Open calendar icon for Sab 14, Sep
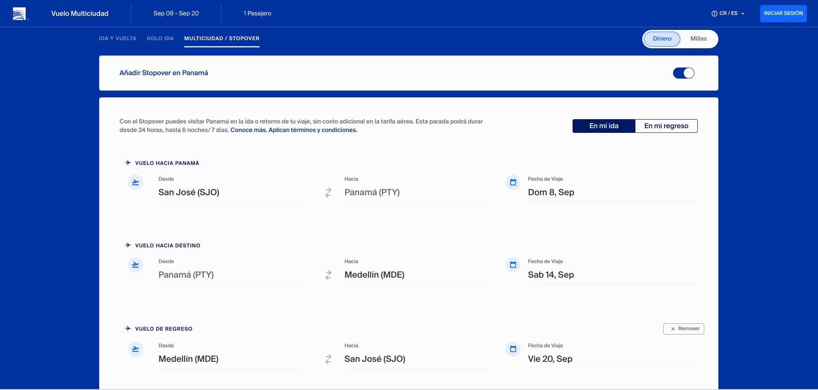The image size is (818, 390). (513, 265)
